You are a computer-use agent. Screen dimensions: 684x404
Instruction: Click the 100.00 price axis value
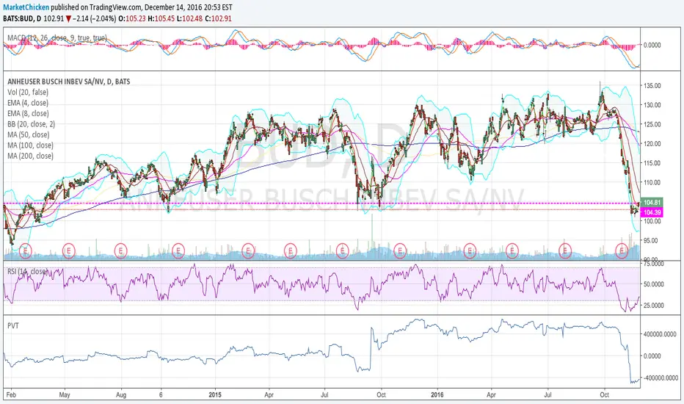652,221
